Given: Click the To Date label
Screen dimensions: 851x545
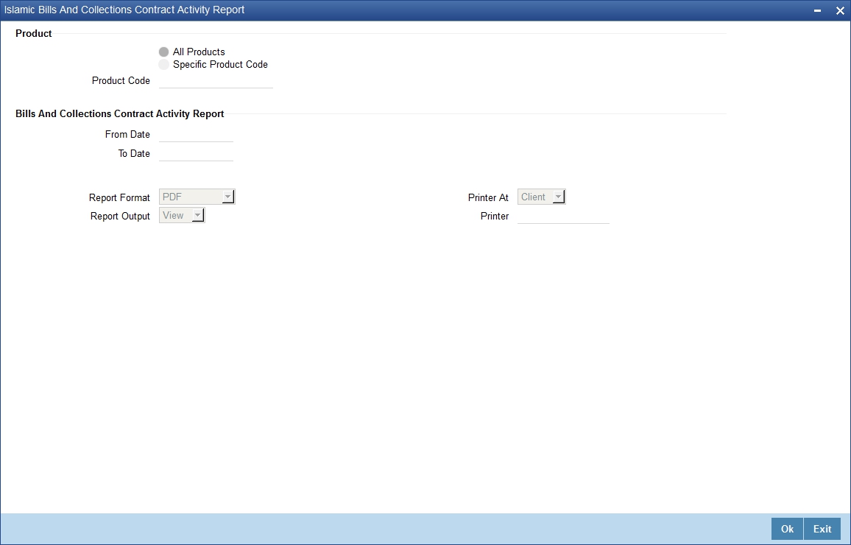Looking at the screenshot, I should click(x=134, y=154).
